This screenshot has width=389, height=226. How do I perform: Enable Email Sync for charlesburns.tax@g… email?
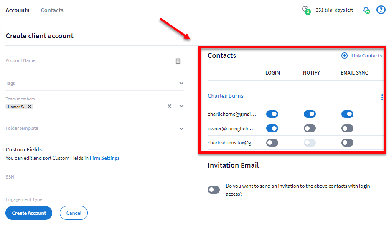click(x=347, y=142)
